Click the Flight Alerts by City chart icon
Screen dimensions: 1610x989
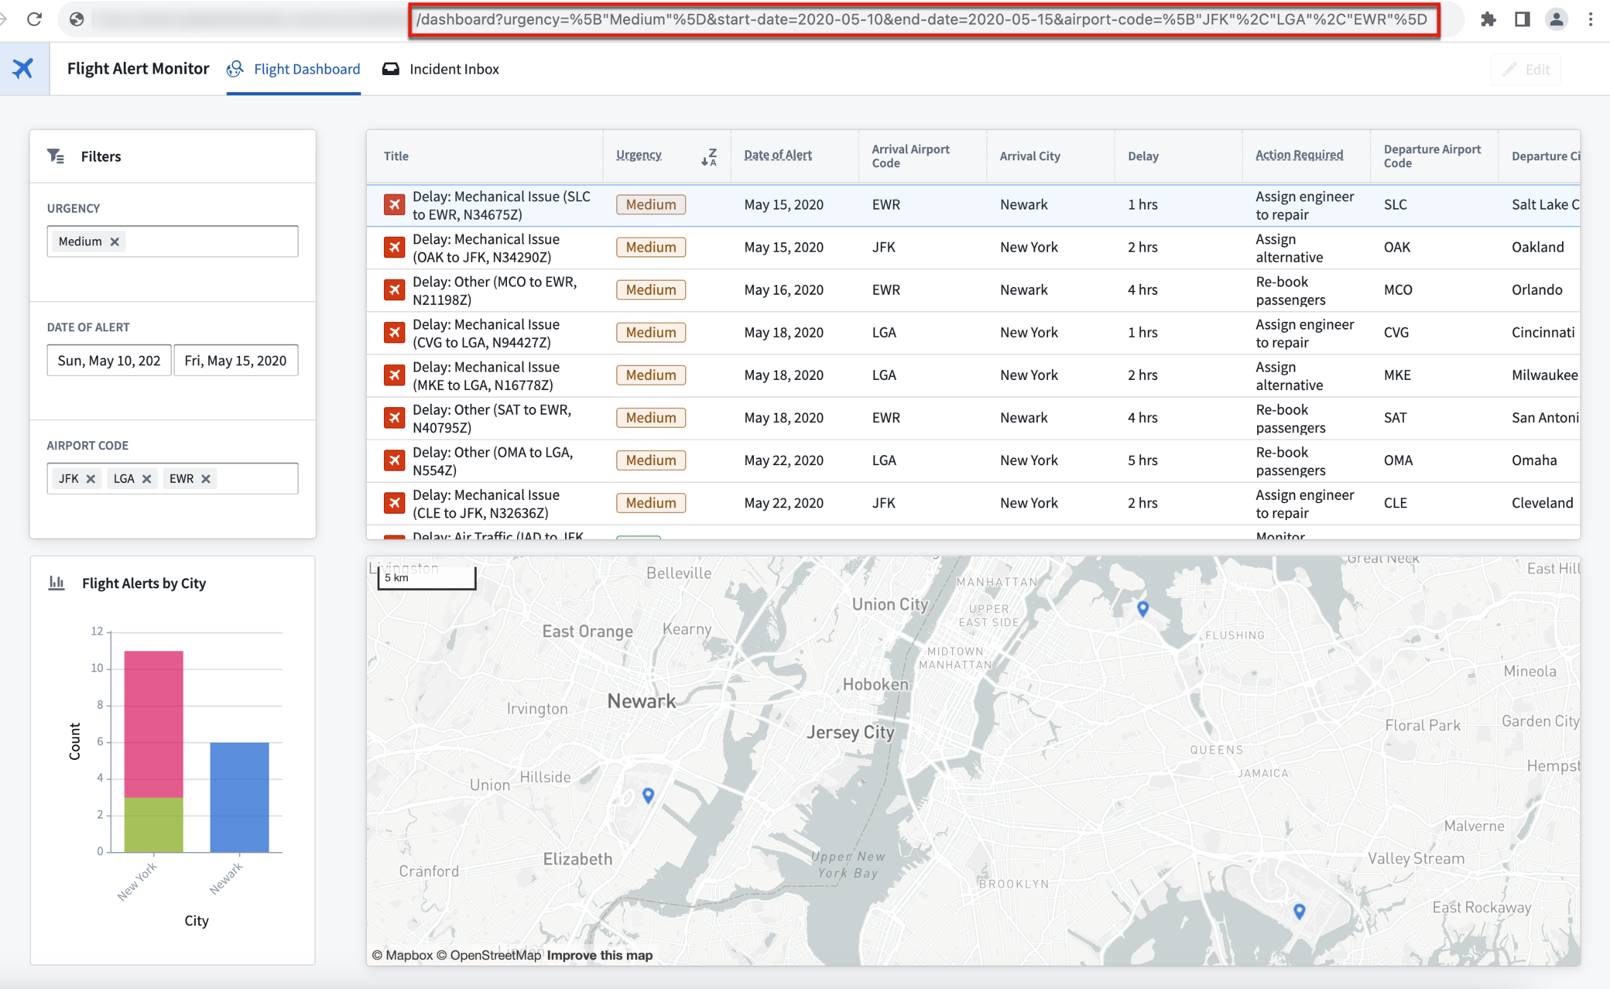56,583
